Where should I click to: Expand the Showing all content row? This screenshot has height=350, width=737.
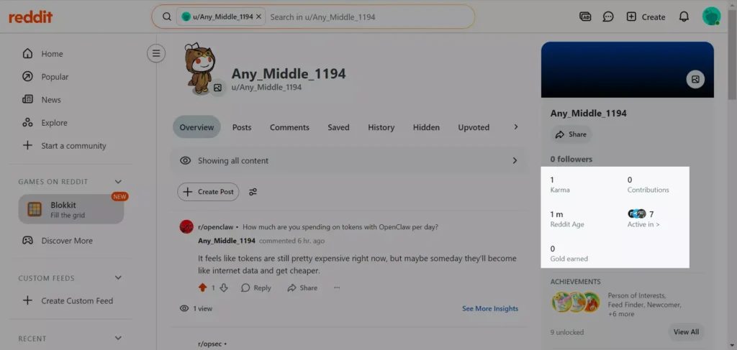coord(349,160)
